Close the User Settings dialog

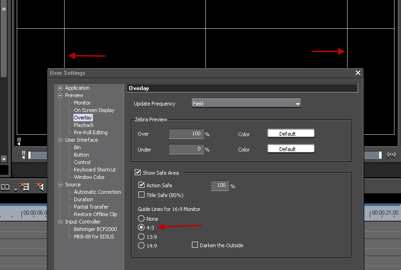point(358,73)
